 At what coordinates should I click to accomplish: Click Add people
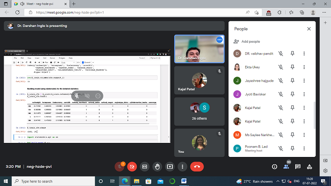[x=247, y=41]
